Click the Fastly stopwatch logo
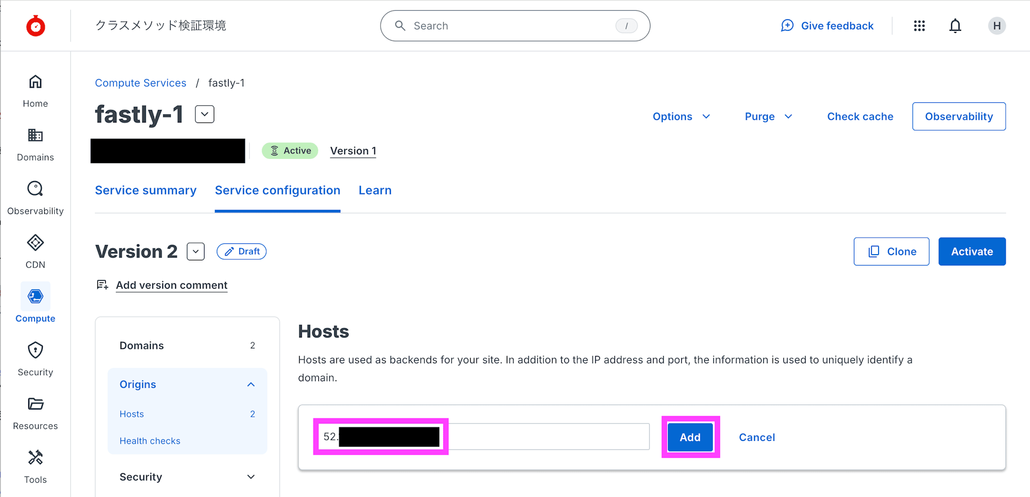The width and height of the screenshot is (1030, 497). (x=36, y=26)
